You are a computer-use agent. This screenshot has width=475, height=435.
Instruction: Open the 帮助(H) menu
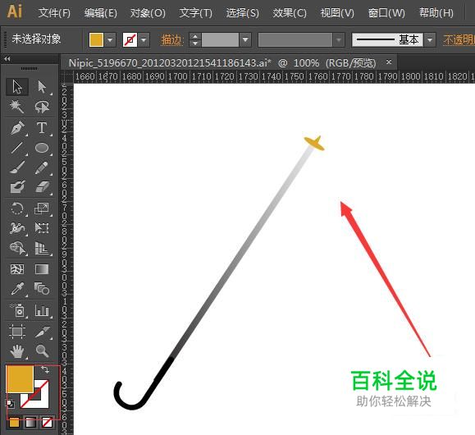click(x=436, y=13)
